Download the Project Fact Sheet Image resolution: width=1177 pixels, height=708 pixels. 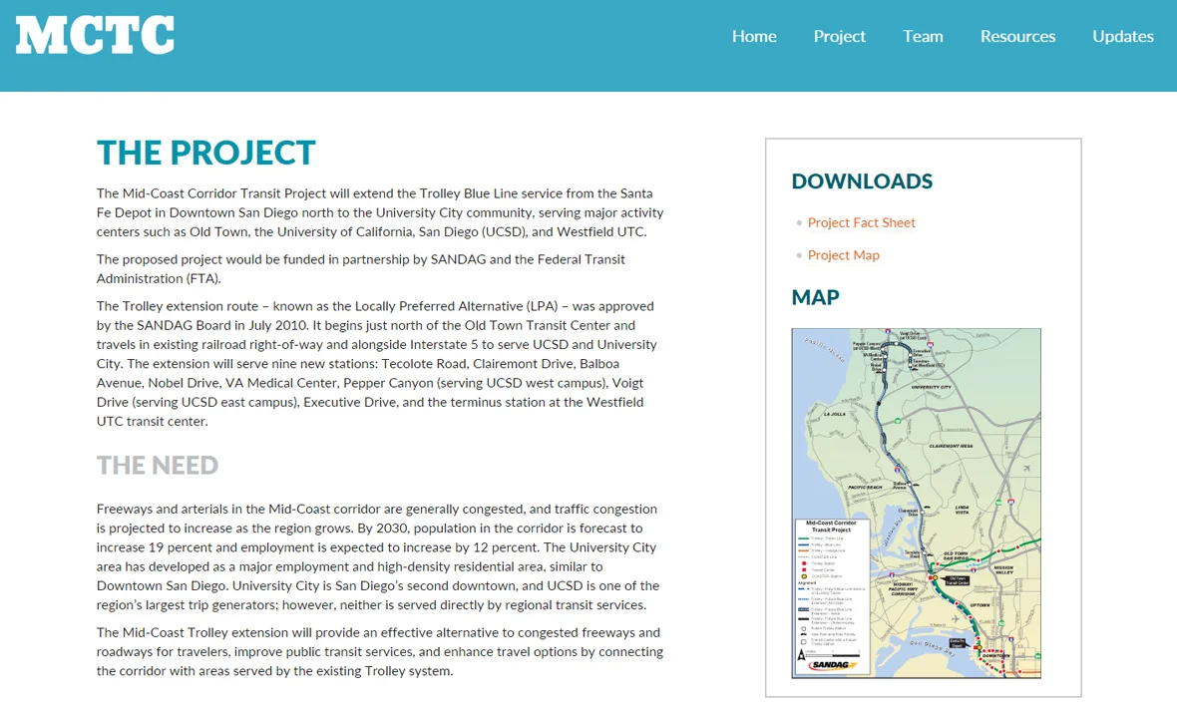[x=861, y=222]
